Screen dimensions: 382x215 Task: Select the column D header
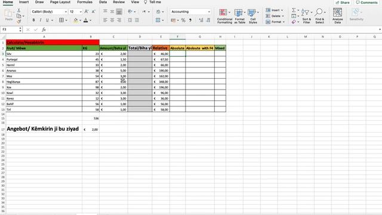point(140,37)
